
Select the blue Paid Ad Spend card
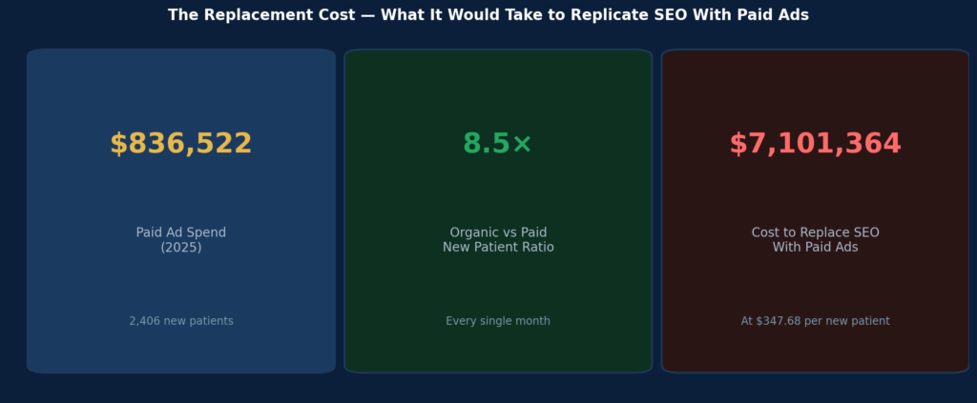click(180, 211)
